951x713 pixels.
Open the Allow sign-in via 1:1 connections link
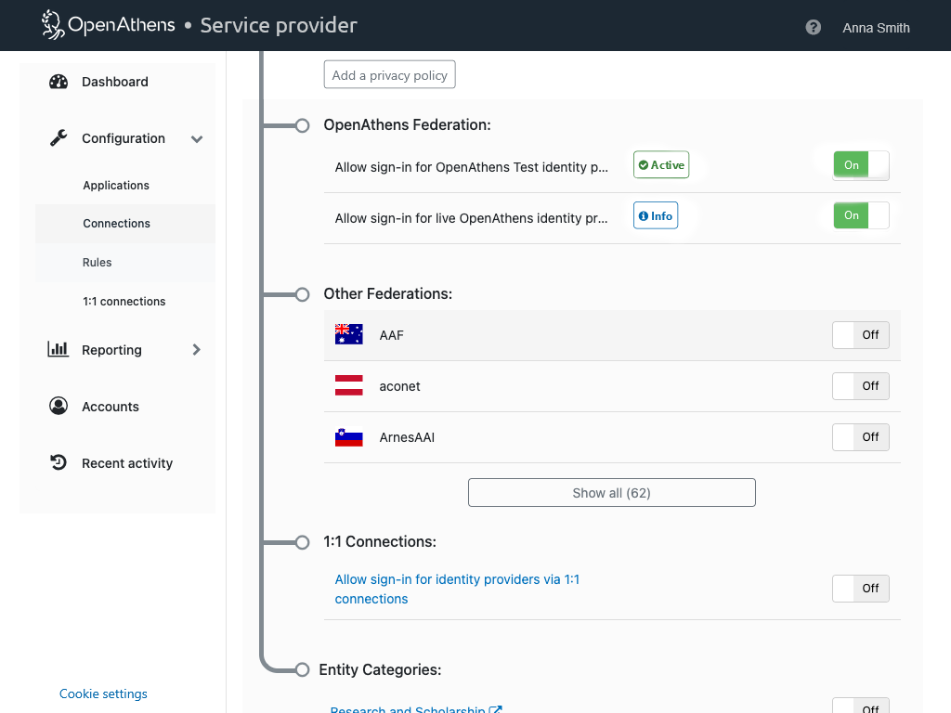point(457,590)
